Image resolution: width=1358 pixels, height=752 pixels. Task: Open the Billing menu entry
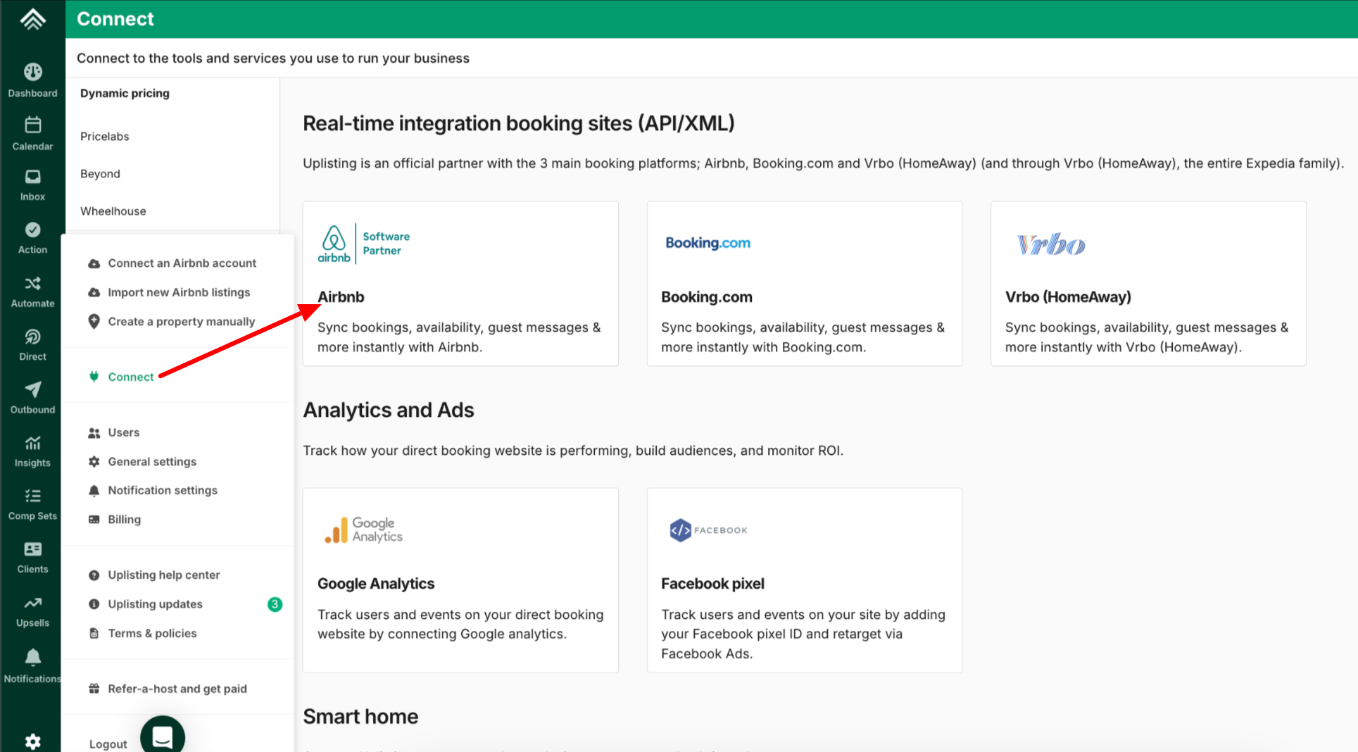[124, 520]
